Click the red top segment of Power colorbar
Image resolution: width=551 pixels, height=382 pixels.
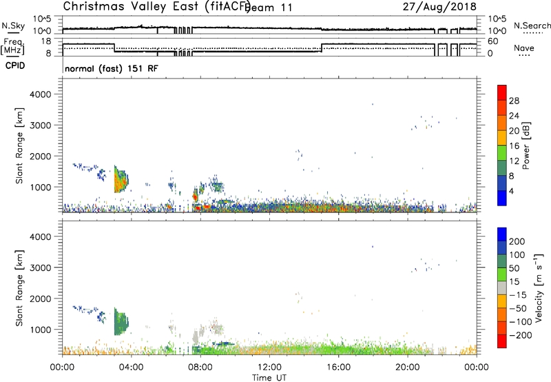click(502, 92)
